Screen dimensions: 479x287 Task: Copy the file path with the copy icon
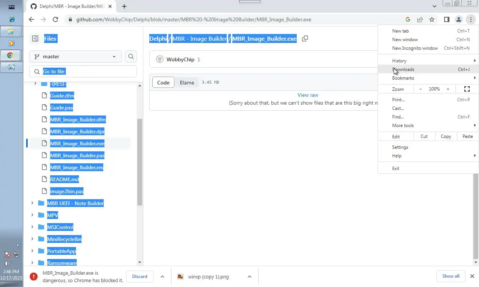pyautogui.click(x=305, y=38)
